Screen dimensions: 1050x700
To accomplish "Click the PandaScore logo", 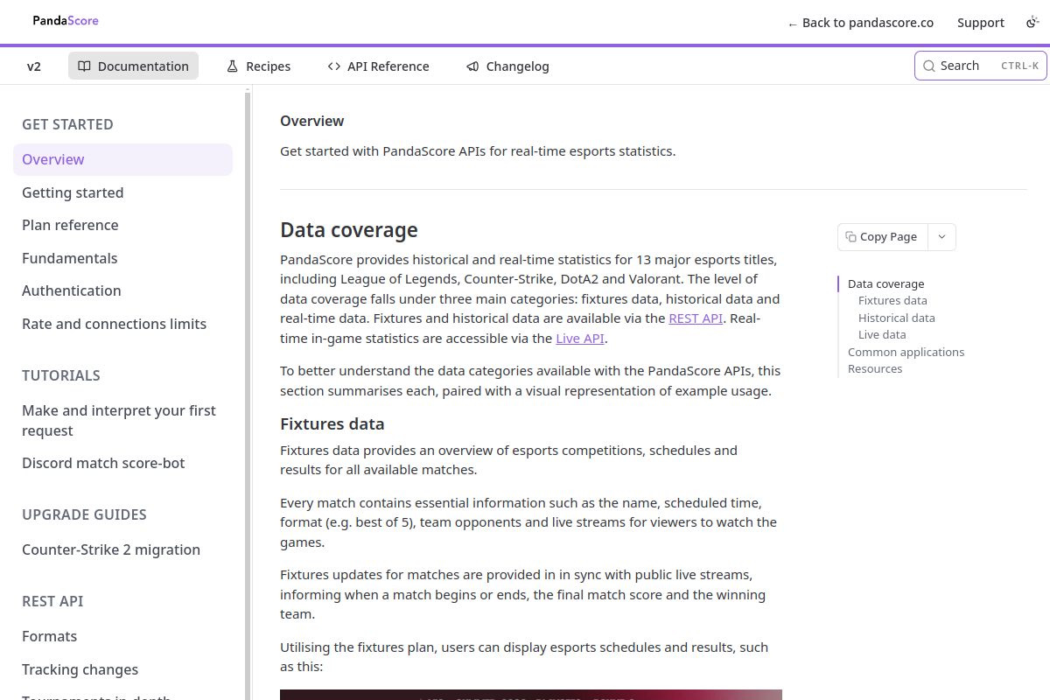I will click(x=66, y=20).
